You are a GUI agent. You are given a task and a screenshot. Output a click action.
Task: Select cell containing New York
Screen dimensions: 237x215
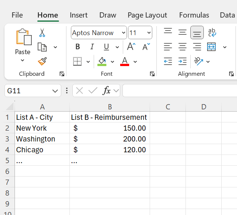click(42, 128)
